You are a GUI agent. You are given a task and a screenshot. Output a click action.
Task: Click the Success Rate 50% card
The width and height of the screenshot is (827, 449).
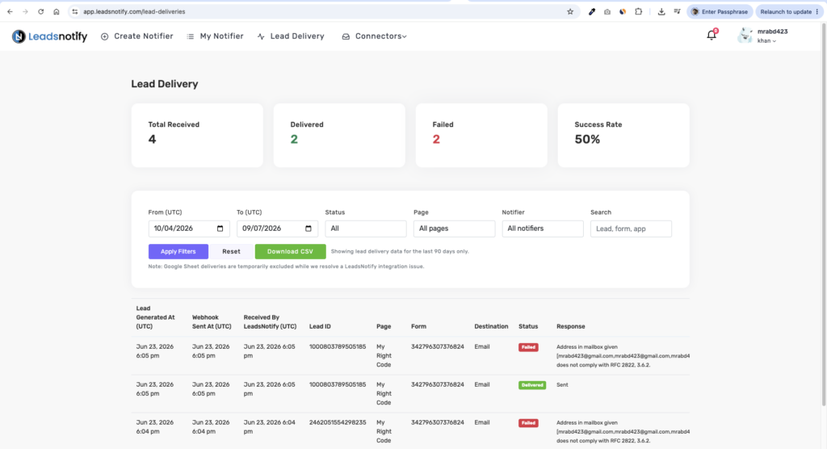pyautogui.click(x=623, y=135)
